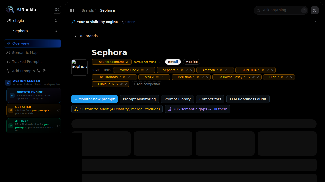The image size is (325, 182).
Task: Open Tracked Prompts in sidebar
Action: point(32,62)
